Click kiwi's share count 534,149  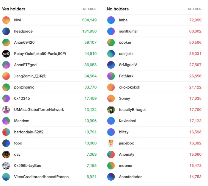[89, 20]
